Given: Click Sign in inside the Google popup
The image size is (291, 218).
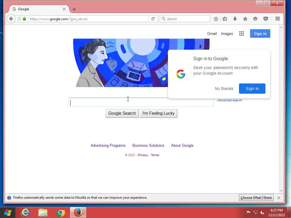Looking at the screenshot, I should (x=252, y=89).
